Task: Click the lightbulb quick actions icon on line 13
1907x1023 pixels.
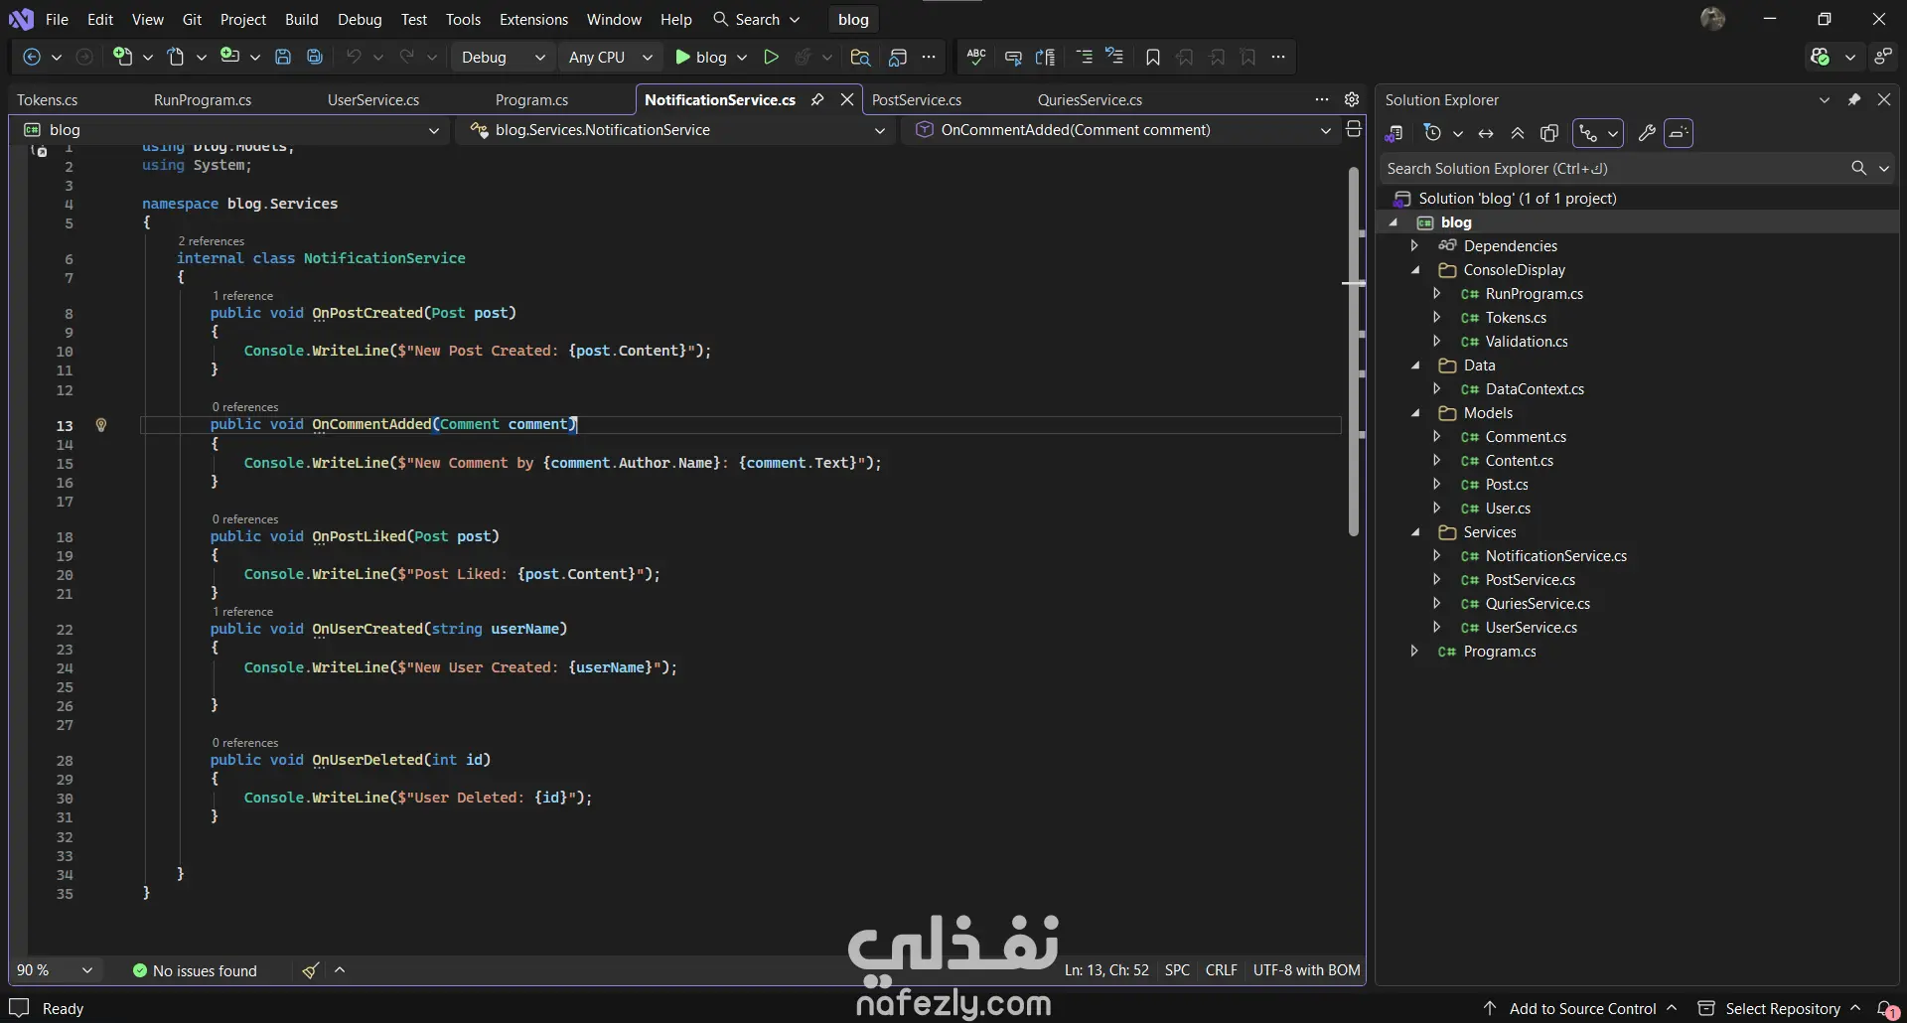Action: tap(100, 425)
